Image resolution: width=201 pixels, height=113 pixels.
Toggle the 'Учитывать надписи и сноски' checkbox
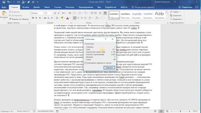(86, 63)
